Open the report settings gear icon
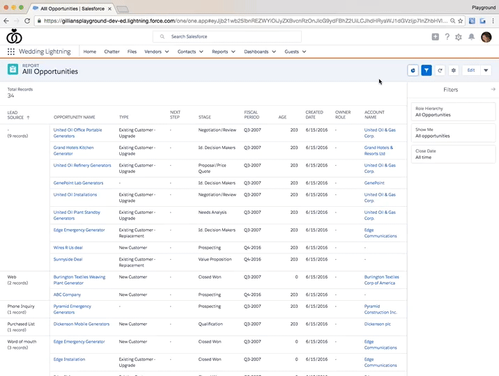 (x=454, y=70)
